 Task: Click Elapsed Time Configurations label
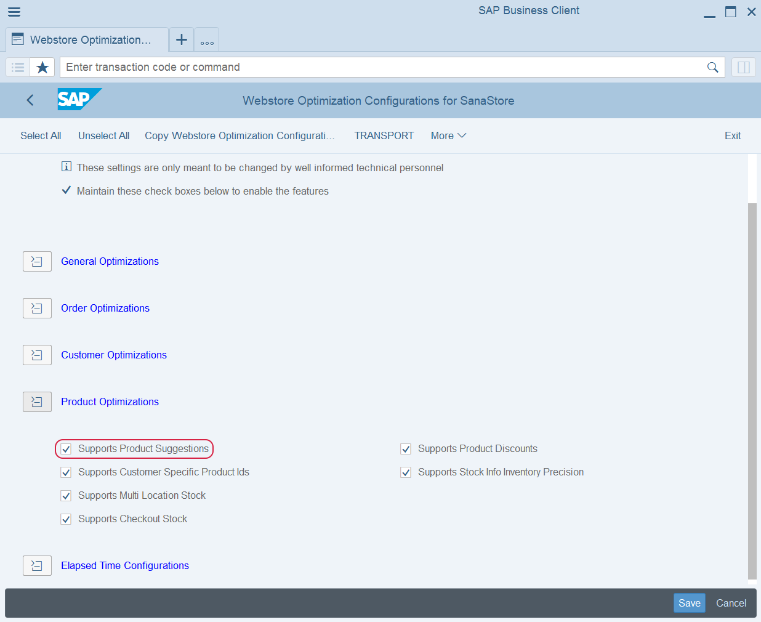click(125, 565)
